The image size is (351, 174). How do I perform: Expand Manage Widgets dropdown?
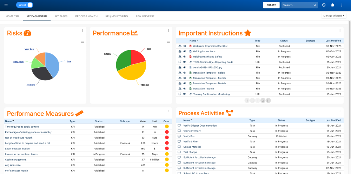click(334, 16)
